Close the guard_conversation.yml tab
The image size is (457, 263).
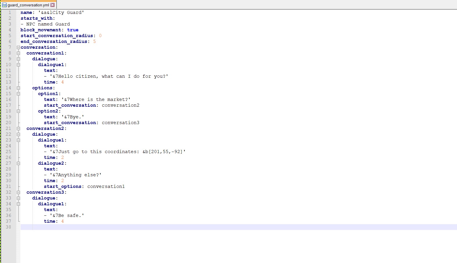point(52,5)
